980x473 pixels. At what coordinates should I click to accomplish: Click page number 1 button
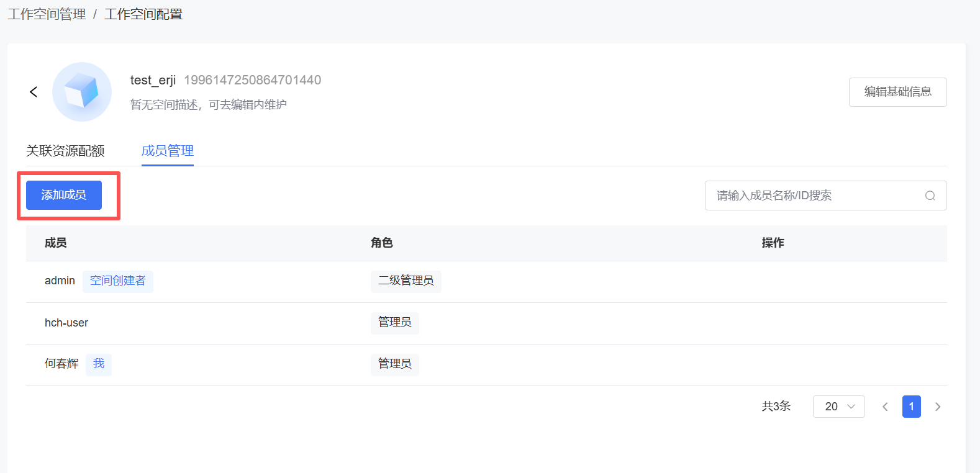911,407
